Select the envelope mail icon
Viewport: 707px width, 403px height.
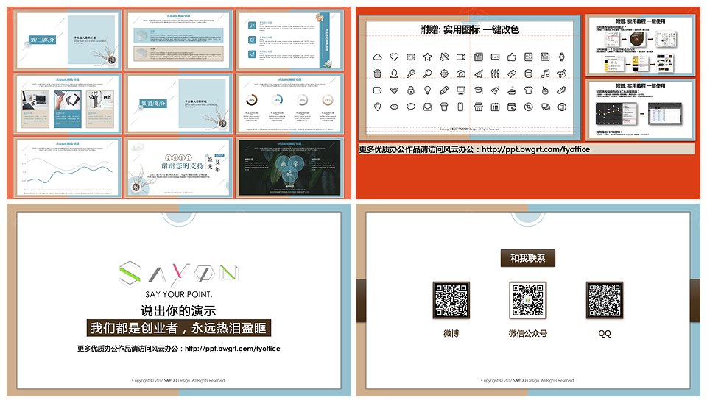495,57
